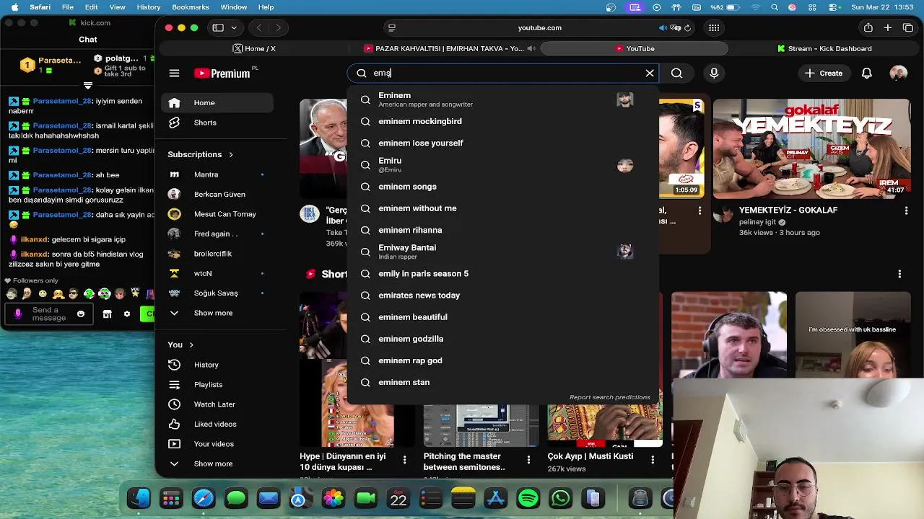Open Safari share button
Screen dimensions: 924x519
tap(868, 27)
